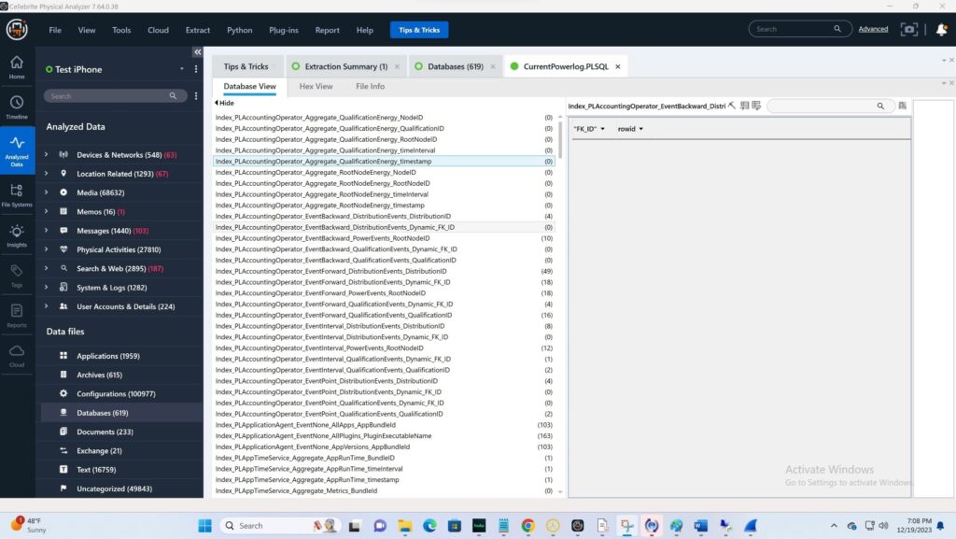Open the File Systems sidebar view
Viewport: 956px width, 539px height.
[x=17, y=195]
